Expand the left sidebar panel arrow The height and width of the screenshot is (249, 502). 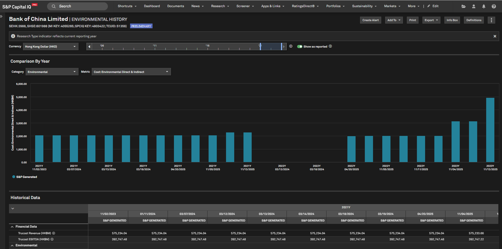click(x=1, y=16)
